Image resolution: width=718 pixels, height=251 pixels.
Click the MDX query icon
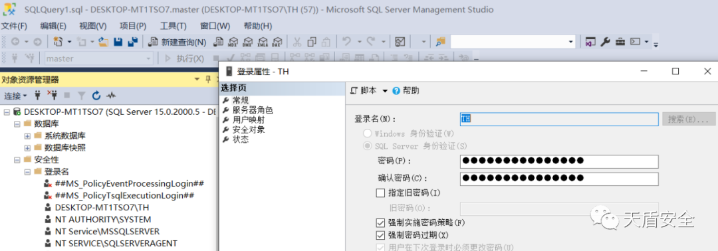point(233,42)
